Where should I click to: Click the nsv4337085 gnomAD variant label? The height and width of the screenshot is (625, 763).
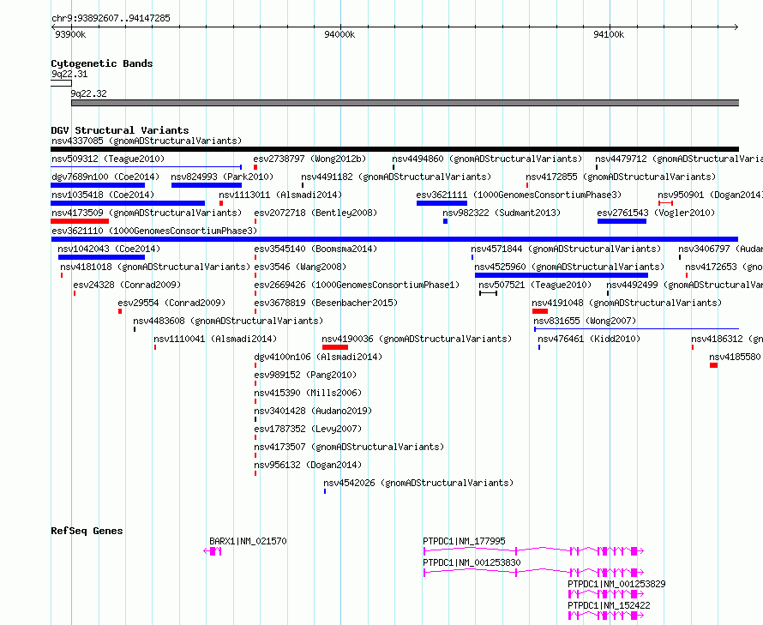click(x=147, y=141)
